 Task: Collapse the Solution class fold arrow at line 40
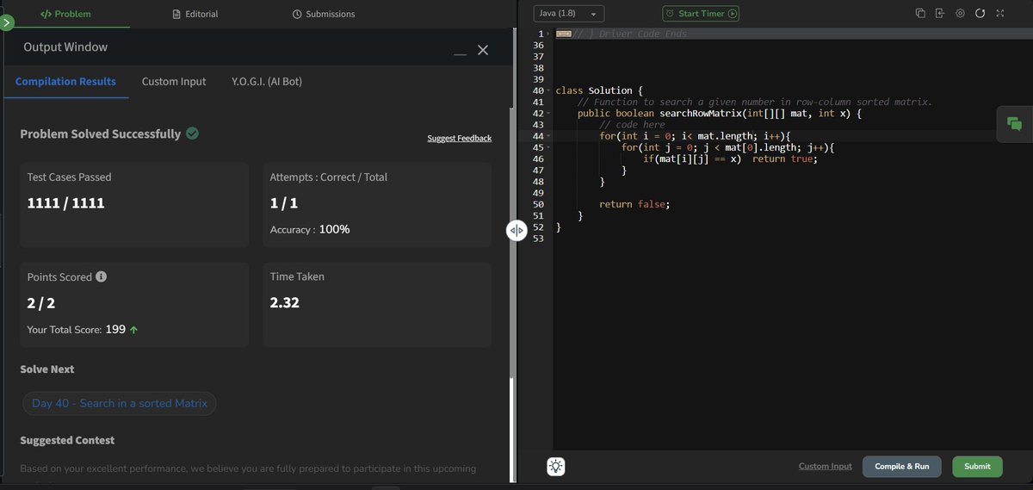click(x=547, y=90)
